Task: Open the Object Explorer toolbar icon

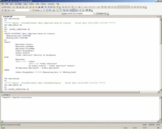Action: click(52, 7)
